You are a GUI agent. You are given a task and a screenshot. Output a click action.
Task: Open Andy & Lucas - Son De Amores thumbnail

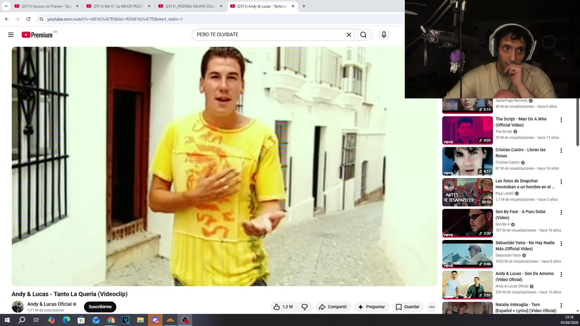click(467, 285)
